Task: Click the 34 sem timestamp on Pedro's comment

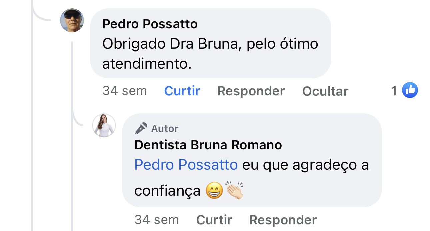Action: click(125, 90)
